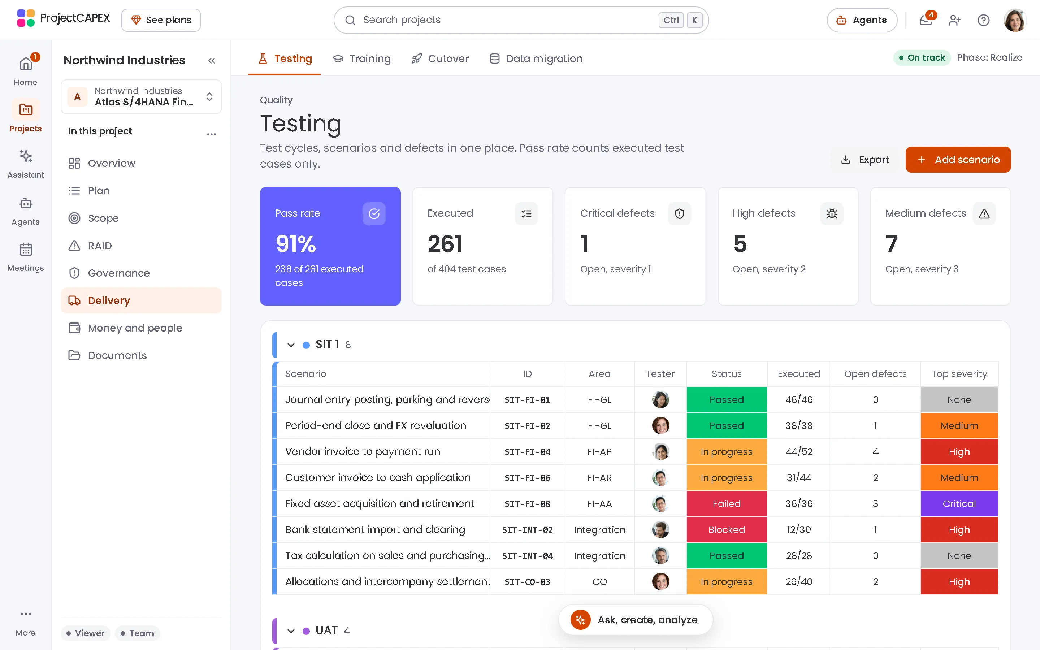Click the Export button
Viewport: 1040px width, 650px height.
pos(864,160)
